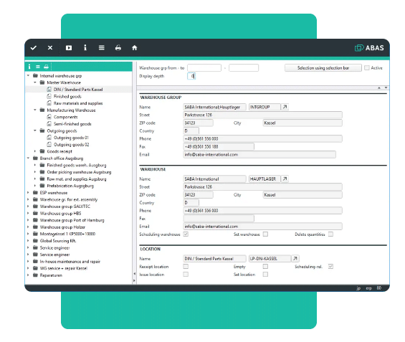Image resolution: width=405 pixels, height=342 pixels.
Task: Toggle the Issue location checkbox
Action: [186, 274]
